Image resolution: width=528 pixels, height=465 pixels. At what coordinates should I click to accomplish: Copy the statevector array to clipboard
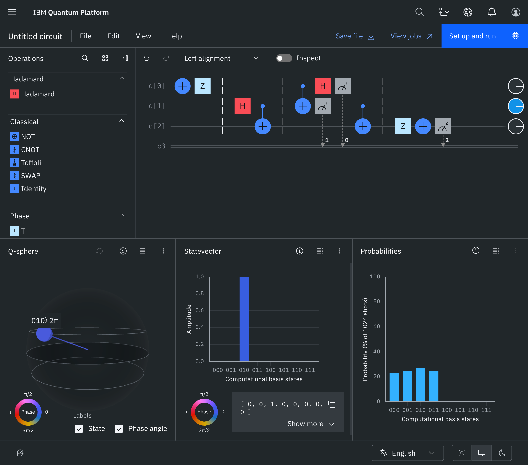point(331,405)
